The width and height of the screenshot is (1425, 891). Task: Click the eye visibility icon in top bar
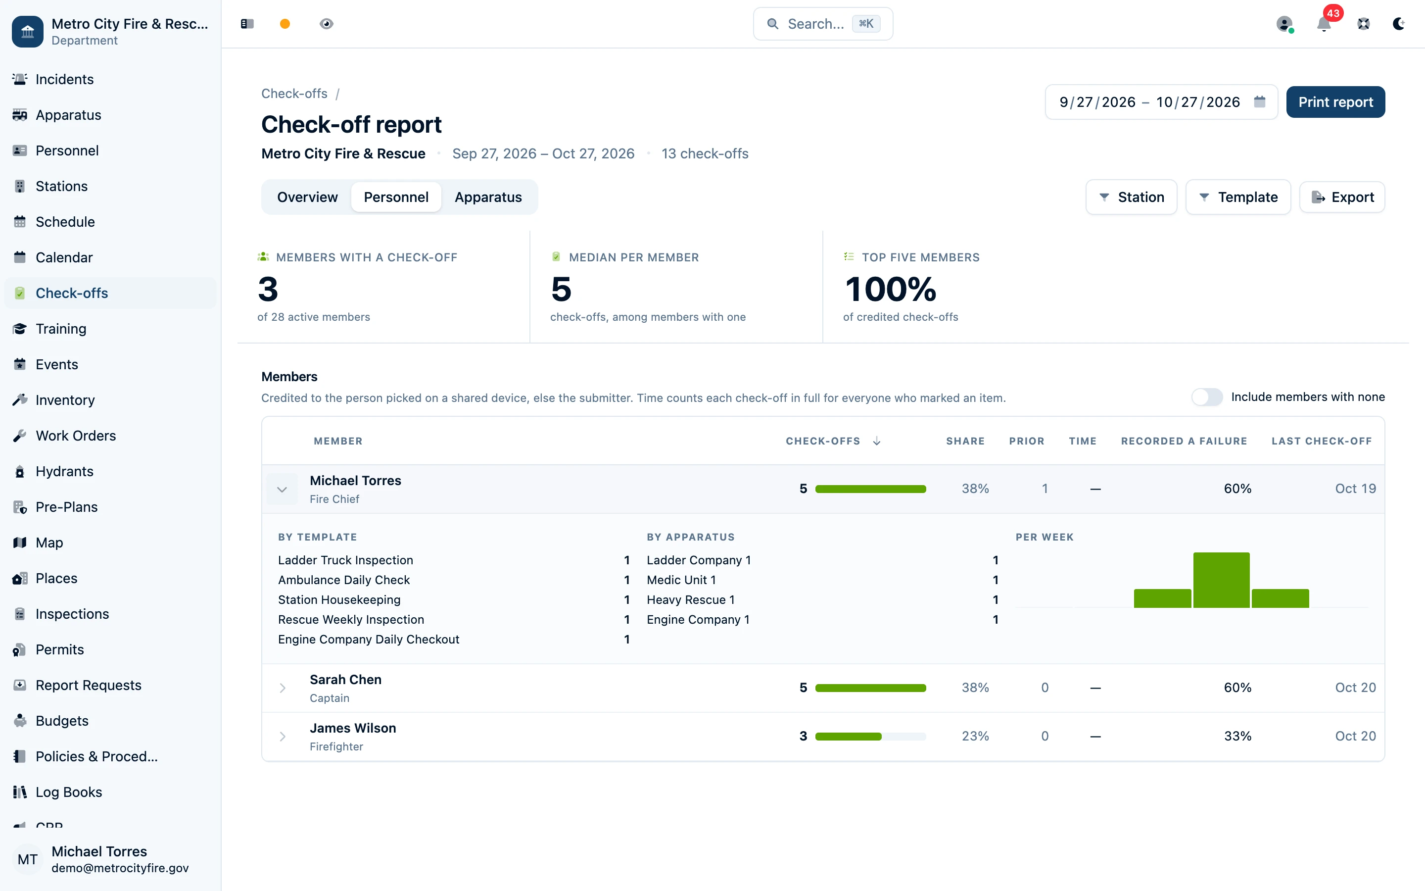click(x=326, y=24)
